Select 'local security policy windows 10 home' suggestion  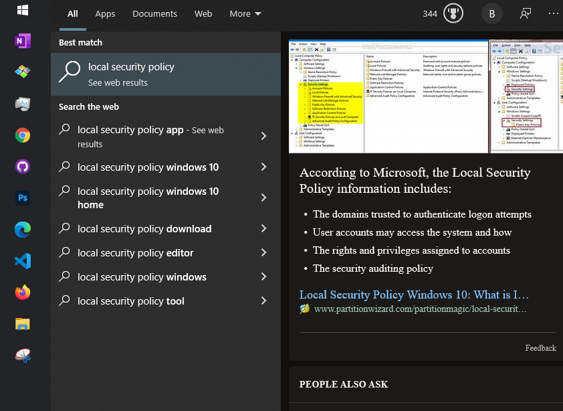pos(166,197)
